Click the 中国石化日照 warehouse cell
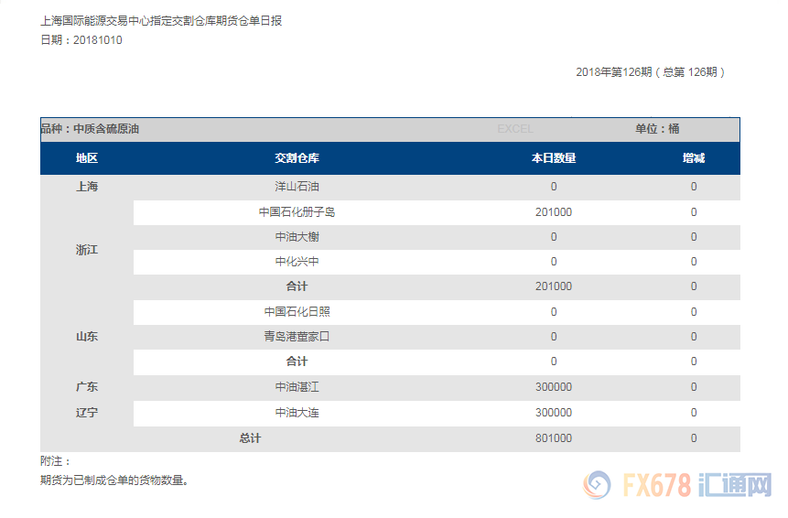The image size is (788, 518). coord(297,312)
